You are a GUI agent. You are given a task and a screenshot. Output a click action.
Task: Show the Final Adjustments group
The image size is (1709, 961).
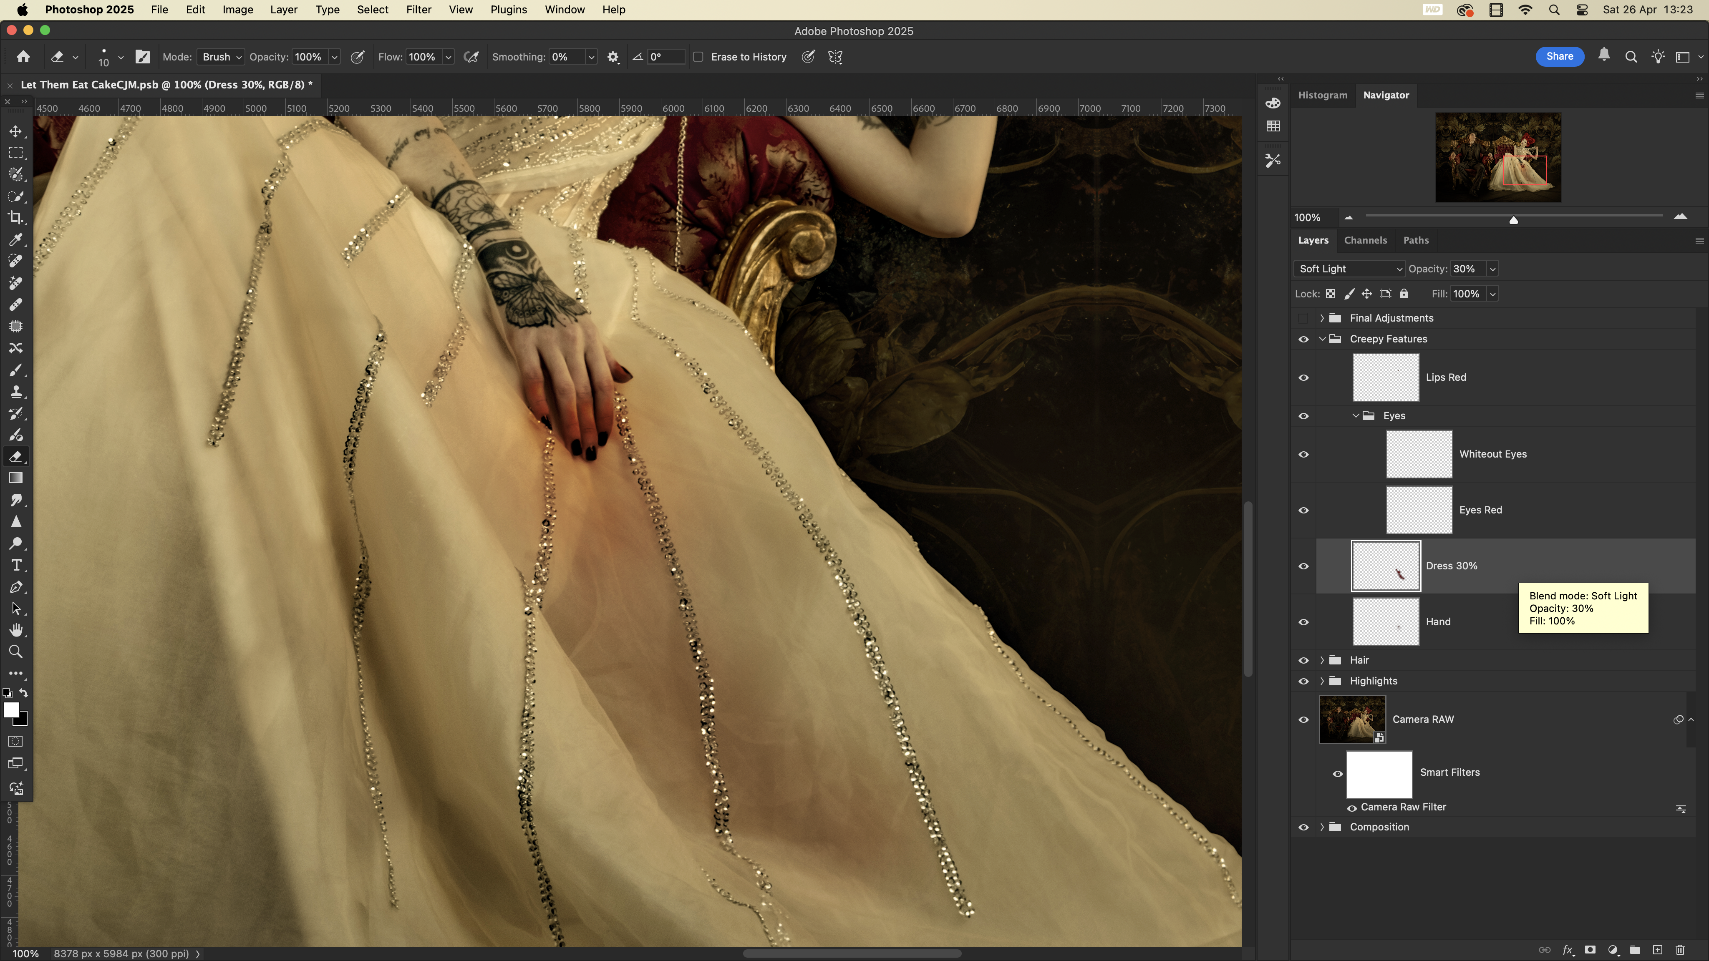click(x=1303, y=318)
